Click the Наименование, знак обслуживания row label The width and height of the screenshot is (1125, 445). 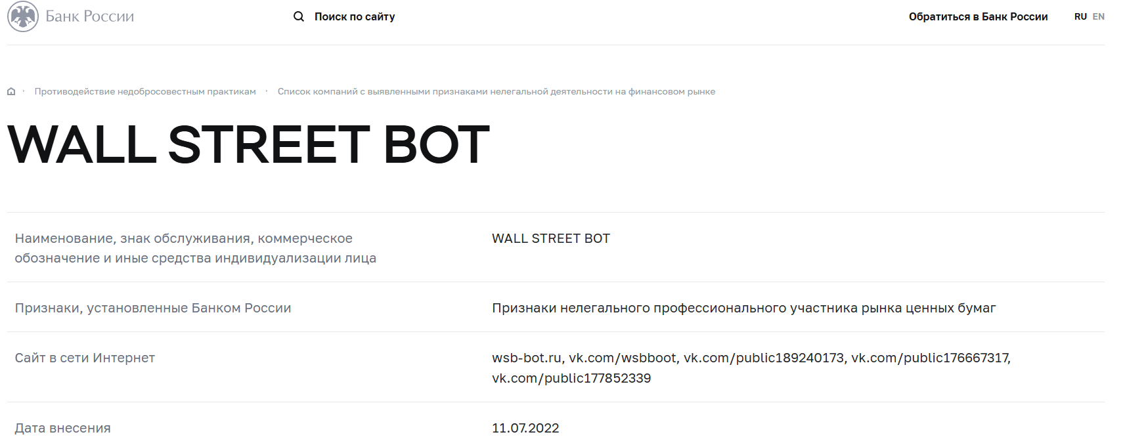pos(196,248)
